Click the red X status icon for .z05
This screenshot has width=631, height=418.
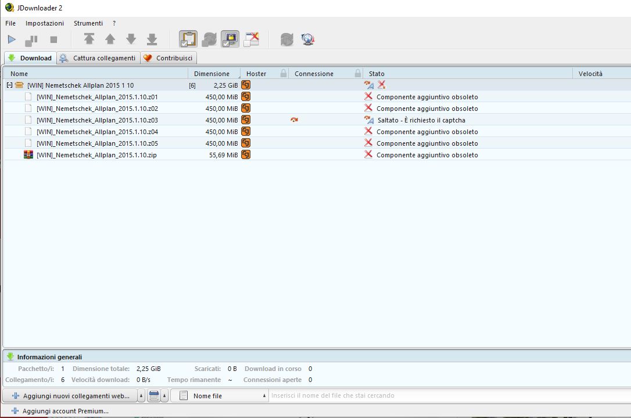pyautogui.click(x=368, y=143)
